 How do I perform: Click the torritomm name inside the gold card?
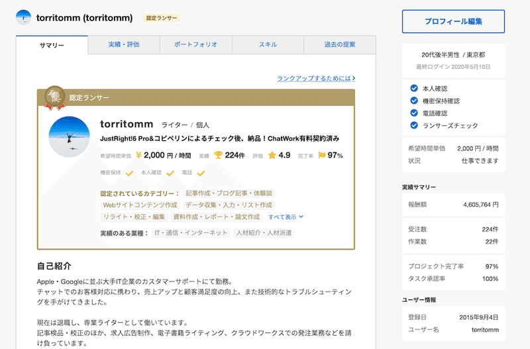127,125
